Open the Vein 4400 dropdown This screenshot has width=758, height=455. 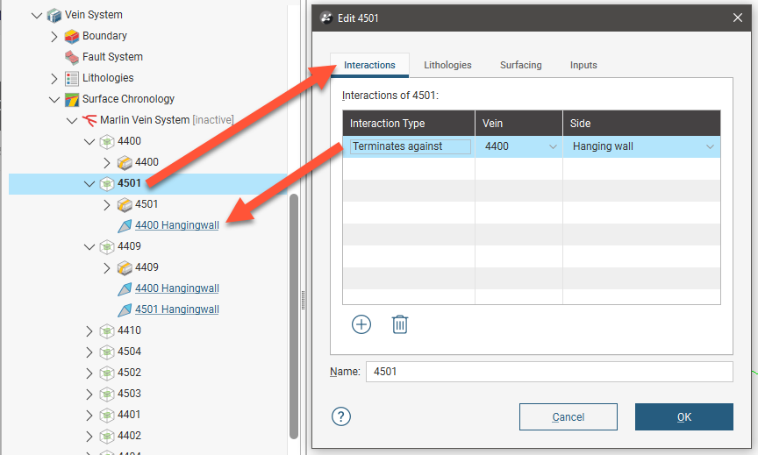pyautogui.click(x=553, y=146)
